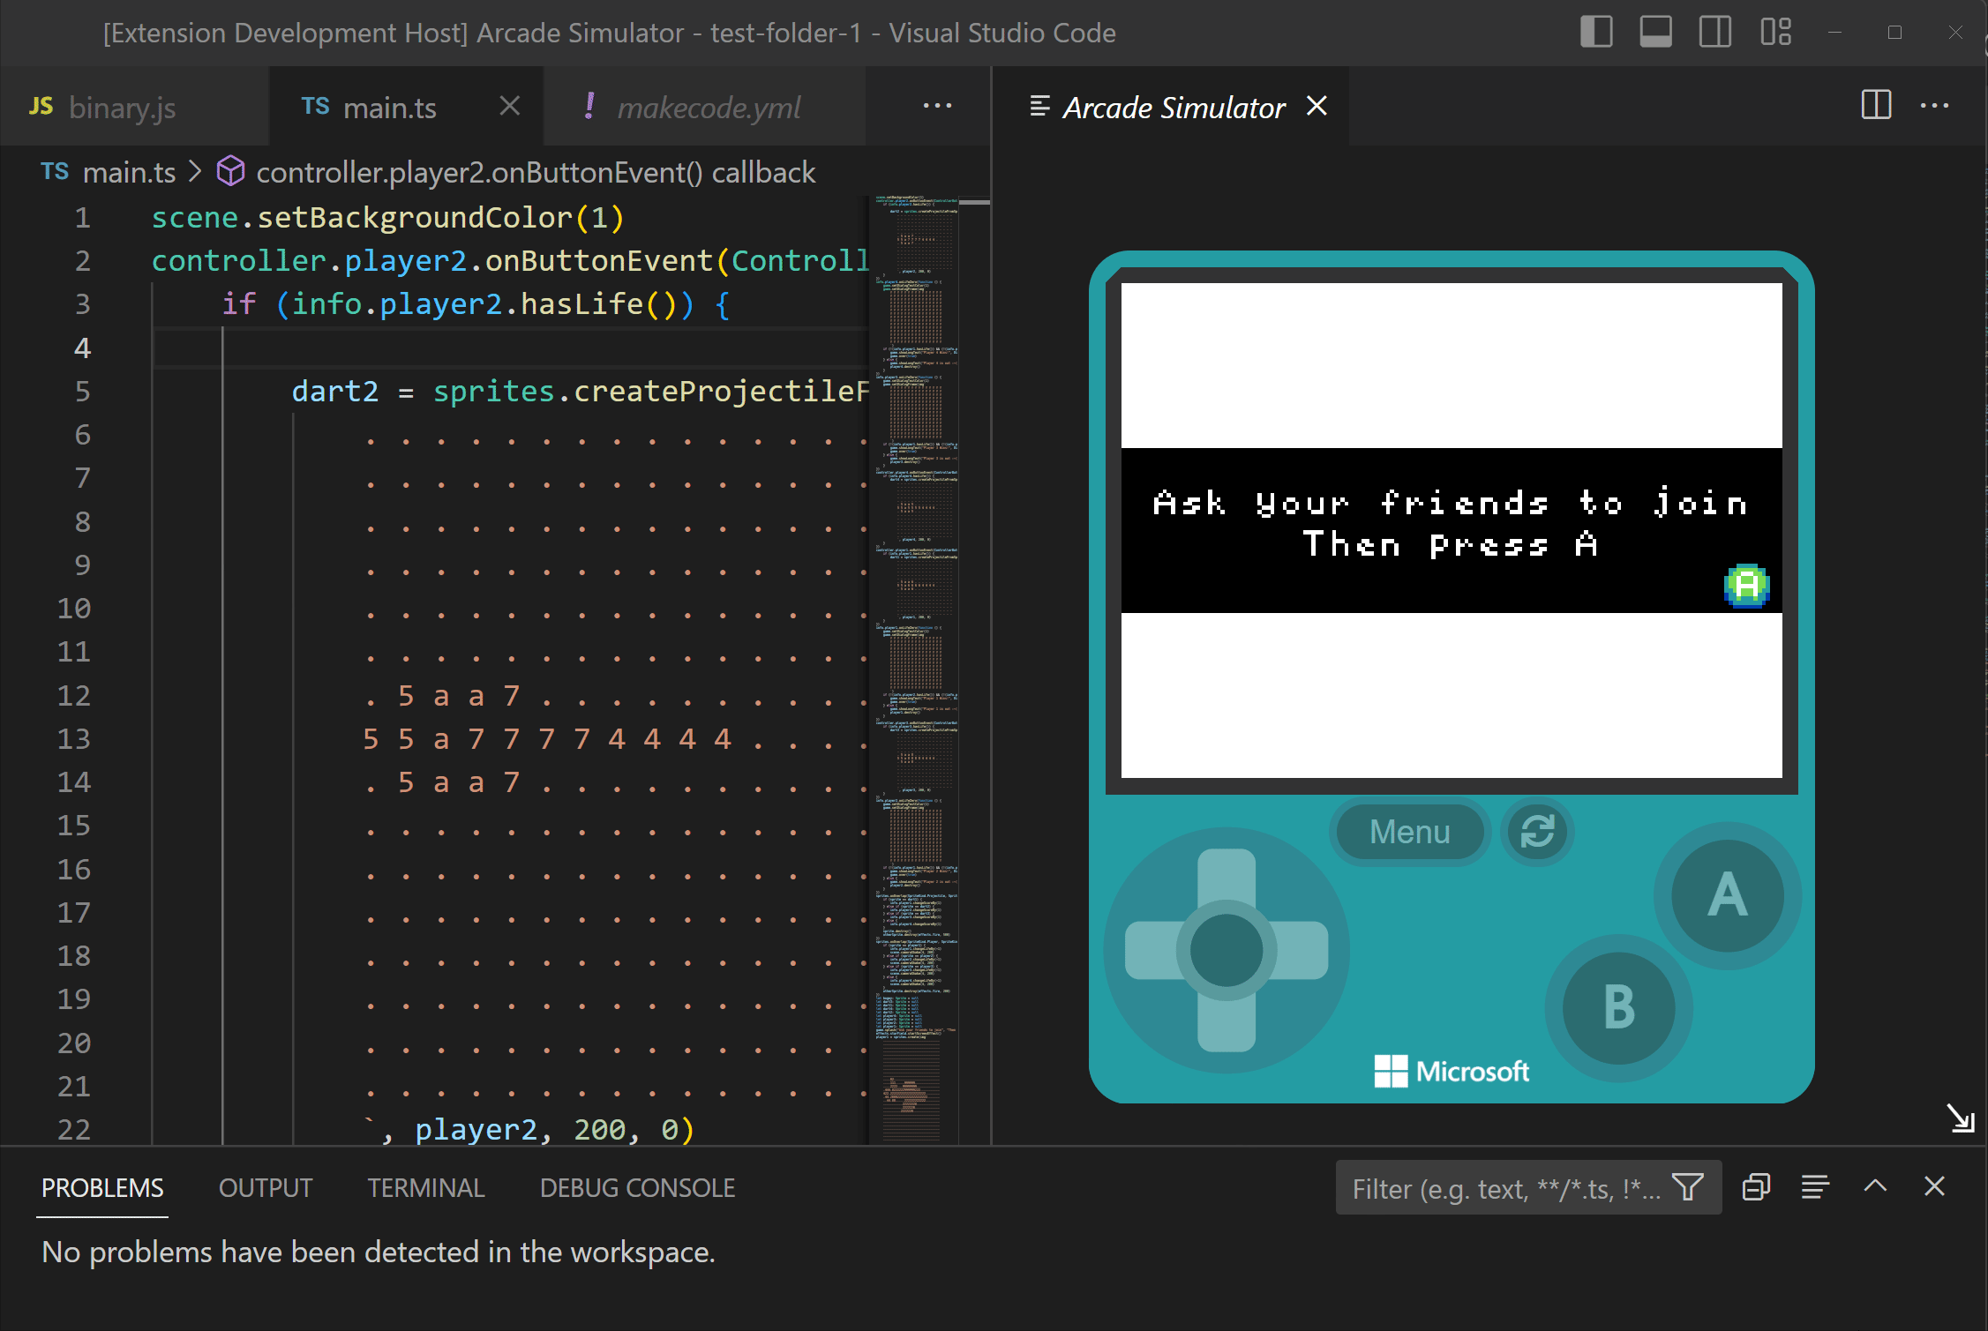The width and height of the screenshot is (1988, 1331).
Task: Click main.ts breadcrumb item
Action: click(129, 172)
